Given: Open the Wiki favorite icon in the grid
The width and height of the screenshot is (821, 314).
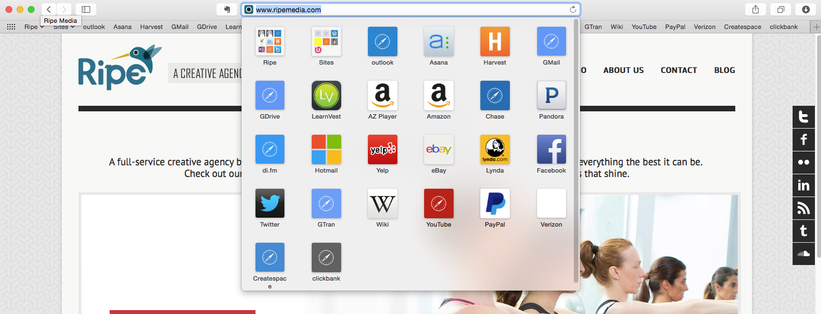Looking at the screenshot, I should (x=382, y=203).
